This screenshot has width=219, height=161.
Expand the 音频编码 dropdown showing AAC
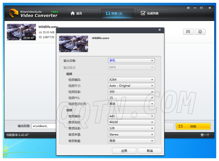click(x=131, y=116)
